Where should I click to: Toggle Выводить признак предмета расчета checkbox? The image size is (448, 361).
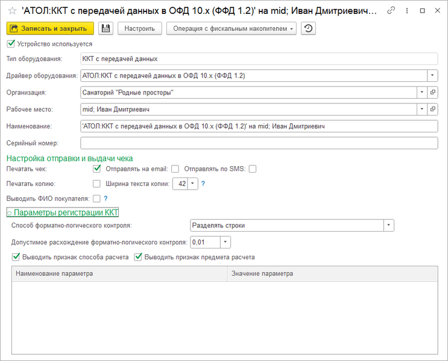(x=138, y=257)
